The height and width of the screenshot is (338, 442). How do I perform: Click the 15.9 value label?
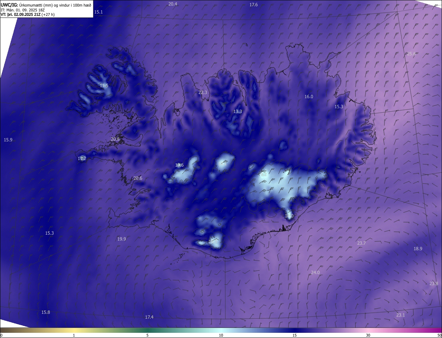[8, 140]
